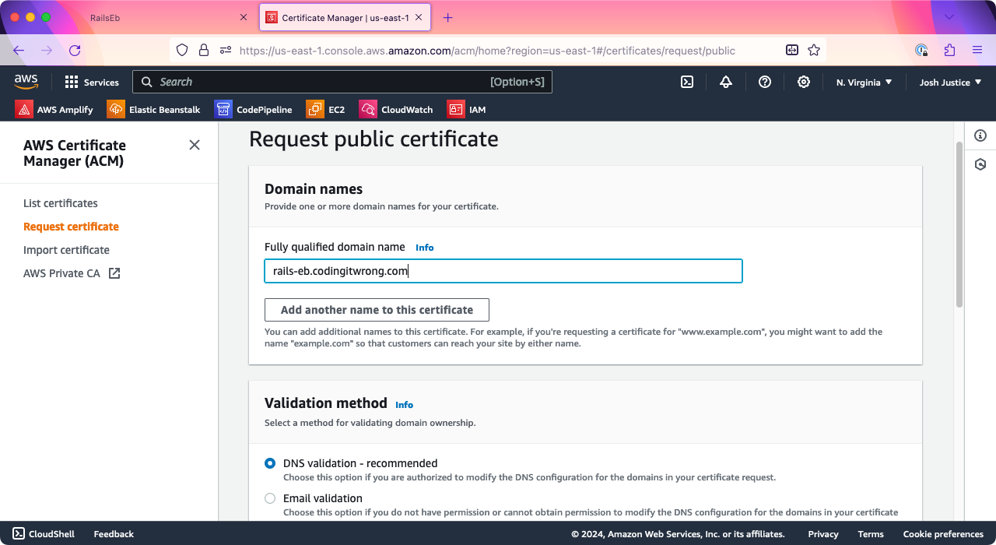
Task: Go to List certificates
Action: 61,203
